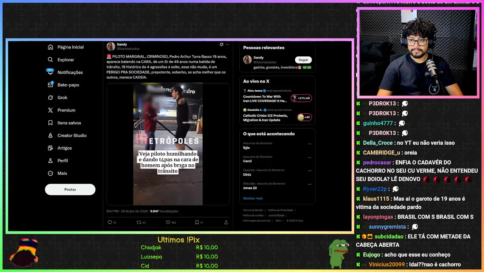Open options dots for trending topic Diniz
This screenshot has height=272, width=484.
coord(310,171)
